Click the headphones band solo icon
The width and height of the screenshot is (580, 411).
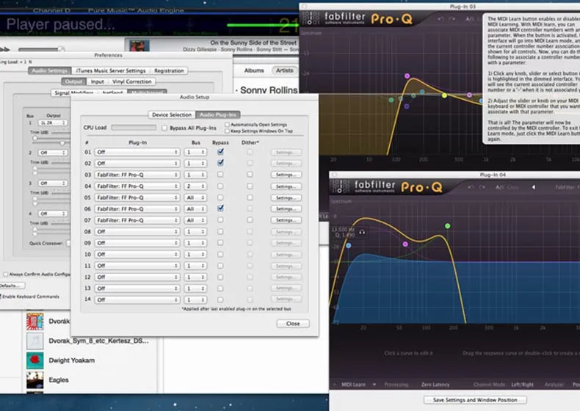pyautogui.click(x=362, y=231)
